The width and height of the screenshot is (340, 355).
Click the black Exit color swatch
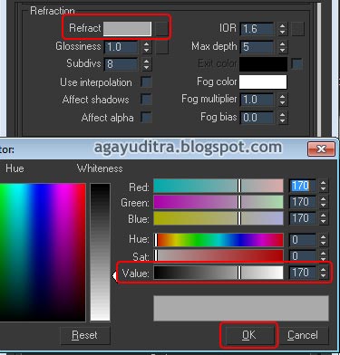tap(263, 64)
